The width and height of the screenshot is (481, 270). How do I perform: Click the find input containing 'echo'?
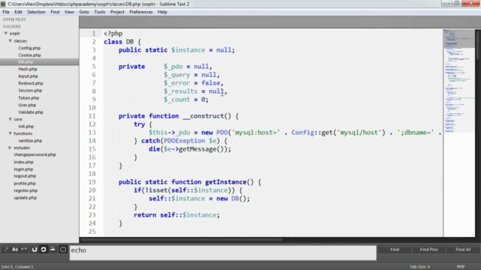[222, 253]
